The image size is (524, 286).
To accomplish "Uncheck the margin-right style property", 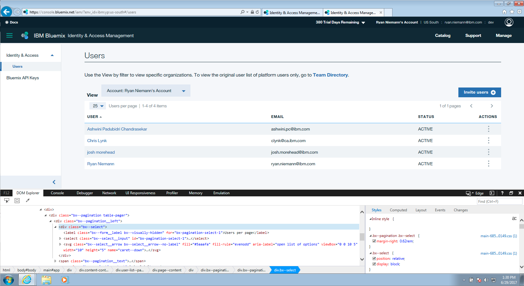I will 374,241.
